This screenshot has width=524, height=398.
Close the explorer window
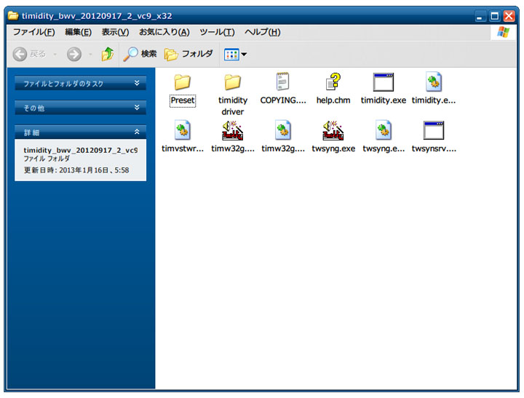tap(509, 16)
